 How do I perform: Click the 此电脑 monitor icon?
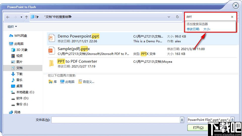[x=11, y=44]
